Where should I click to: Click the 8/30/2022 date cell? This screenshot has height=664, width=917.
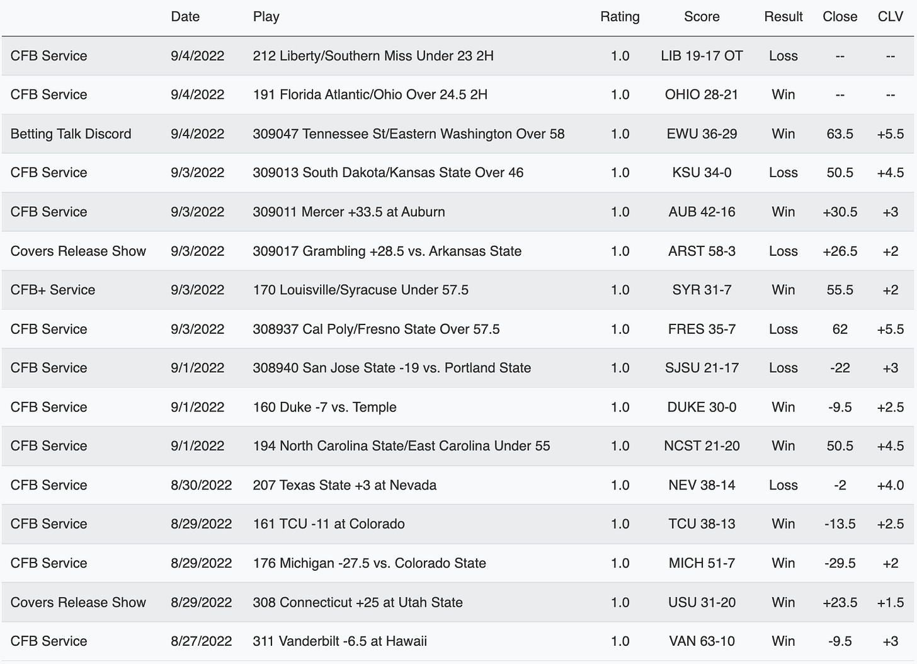[202, 486]
